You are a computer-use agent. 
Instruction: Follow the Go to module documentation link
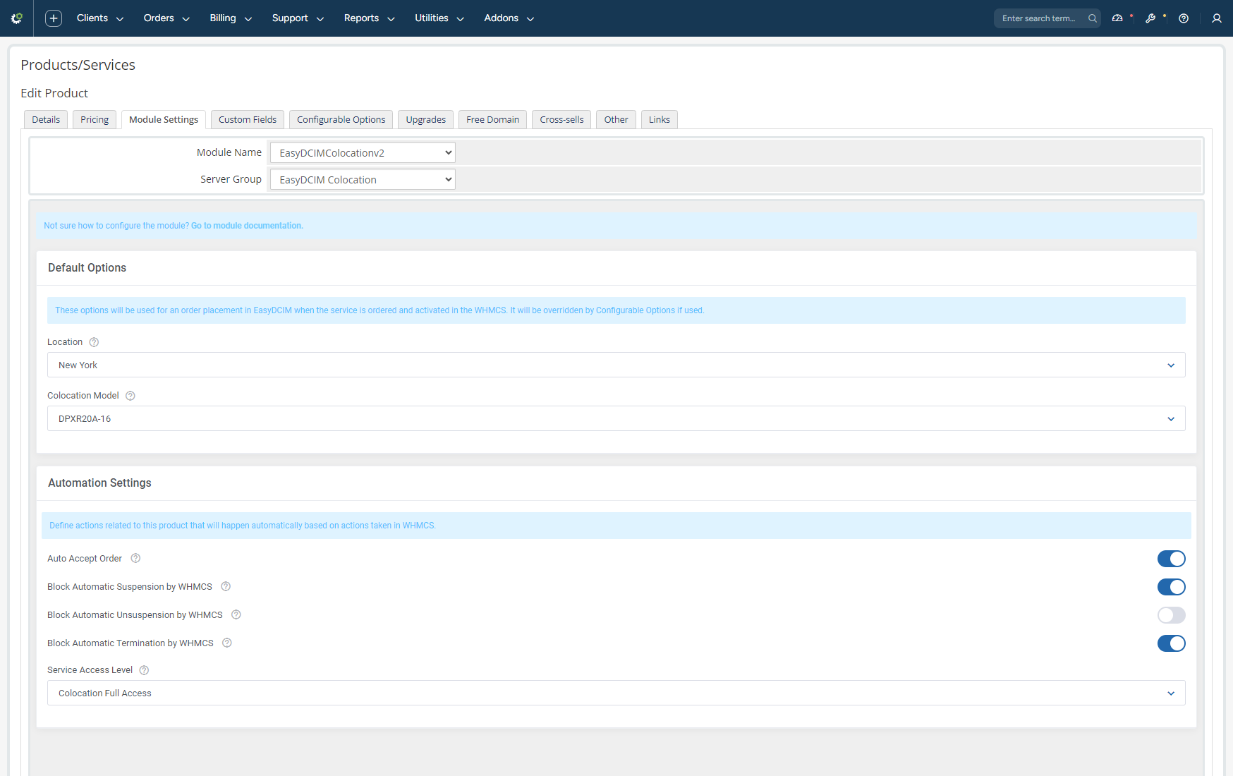(247, 226)
